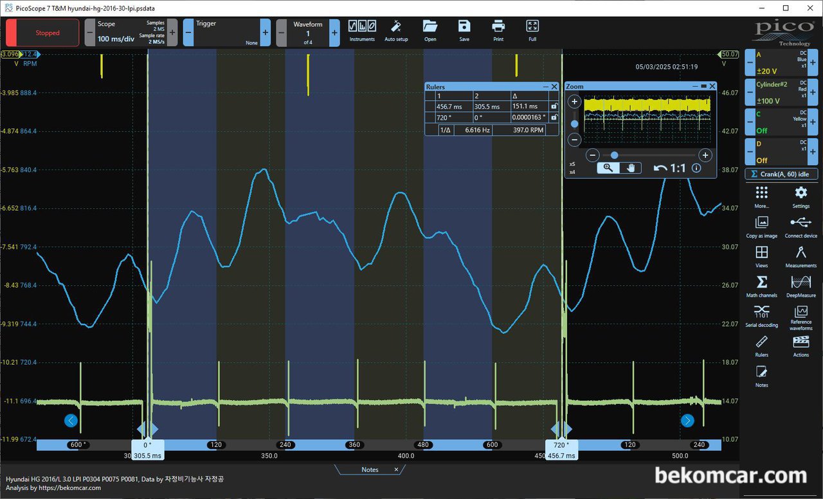The image size is (823, 499).
Task: Open Crank(A, 60) idle math channel
Action: coord(781,174)
